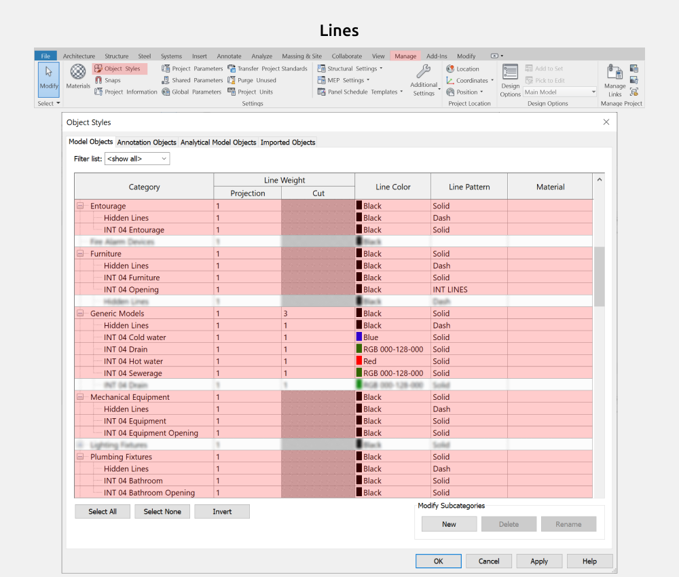Click the Help button
The width and height of the screenshot is (679, 577).
[589, 561]
